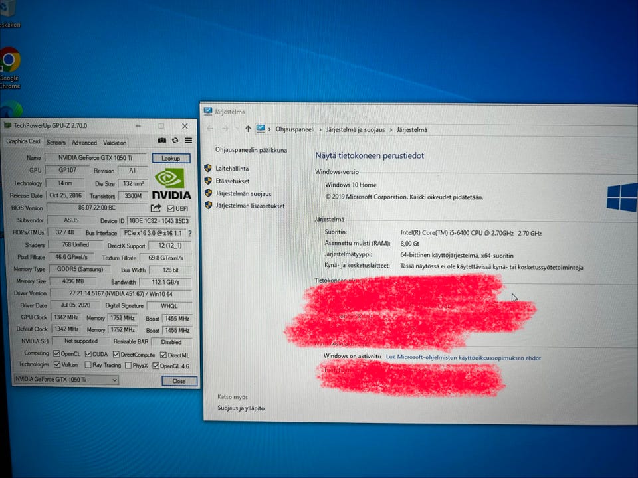638x478 pixels.
Task: Toggle the CUDA checkbox
Action: 88,354
